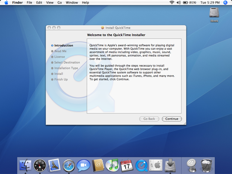This screenshot has height=174, width=232.
Task: Open the Edit menu
Action: (39, 3)
